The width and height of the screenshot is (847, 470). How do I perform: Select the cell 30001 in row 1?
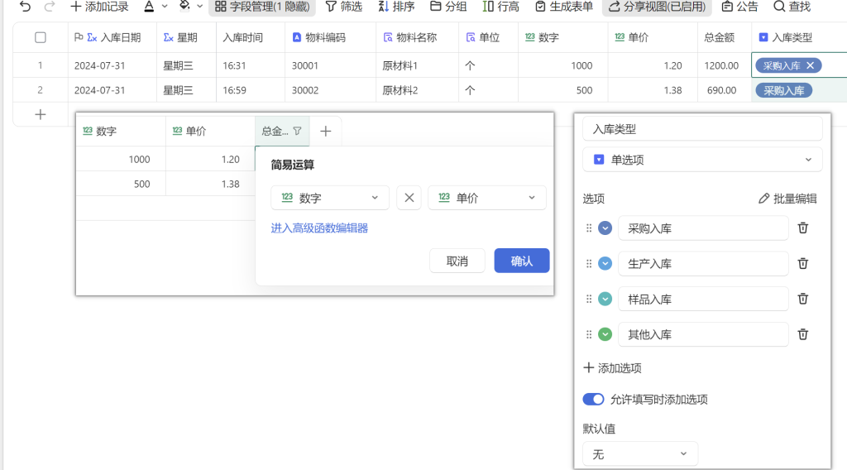(331, 65)
